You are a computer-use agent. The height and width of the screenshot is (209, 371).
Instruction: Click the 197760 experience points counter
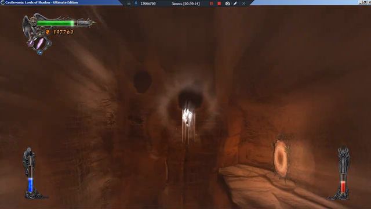[x=63, y=32]
